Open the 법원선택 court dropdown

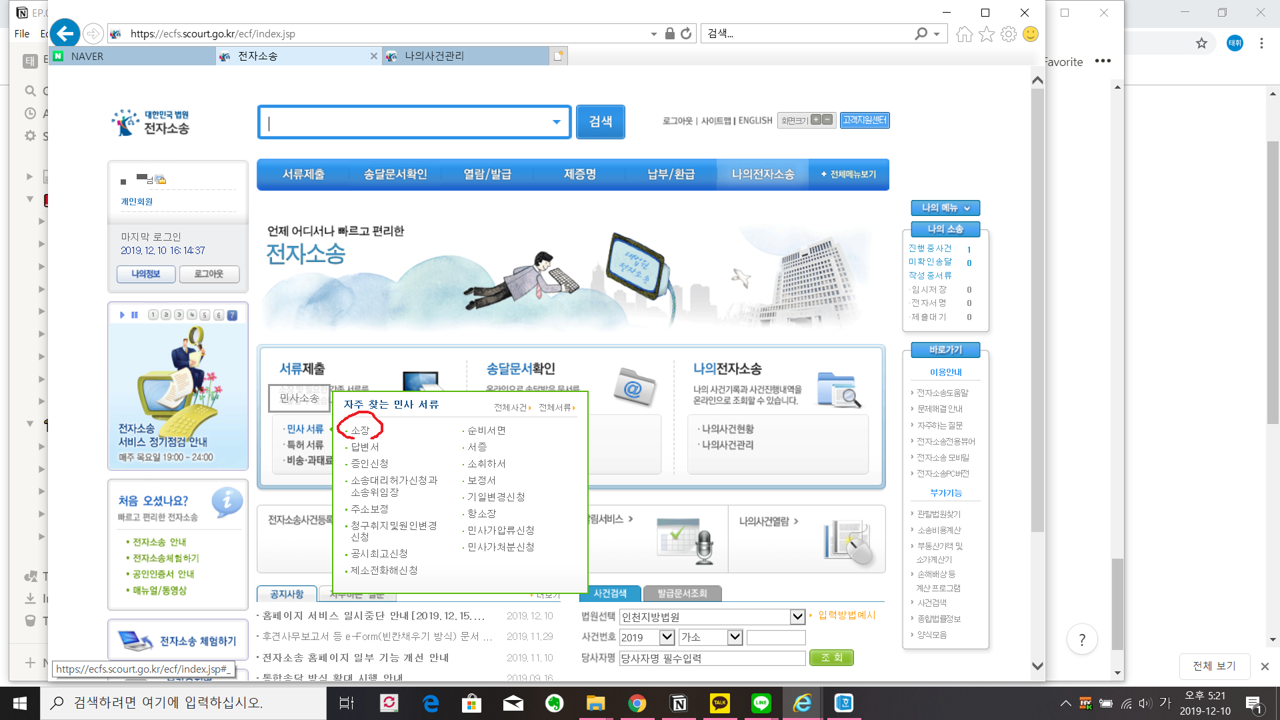pos(797,617)
